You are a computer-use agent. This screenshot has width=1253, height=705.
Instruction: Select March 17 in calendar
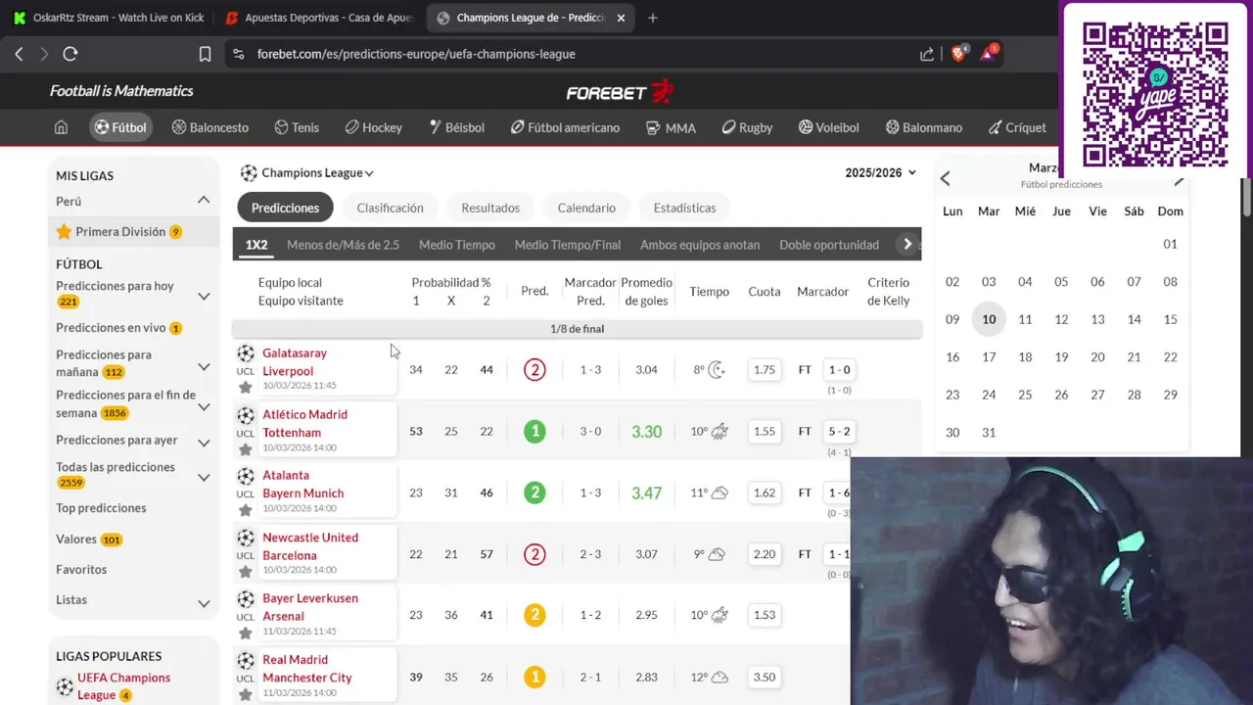pos(989,357)
